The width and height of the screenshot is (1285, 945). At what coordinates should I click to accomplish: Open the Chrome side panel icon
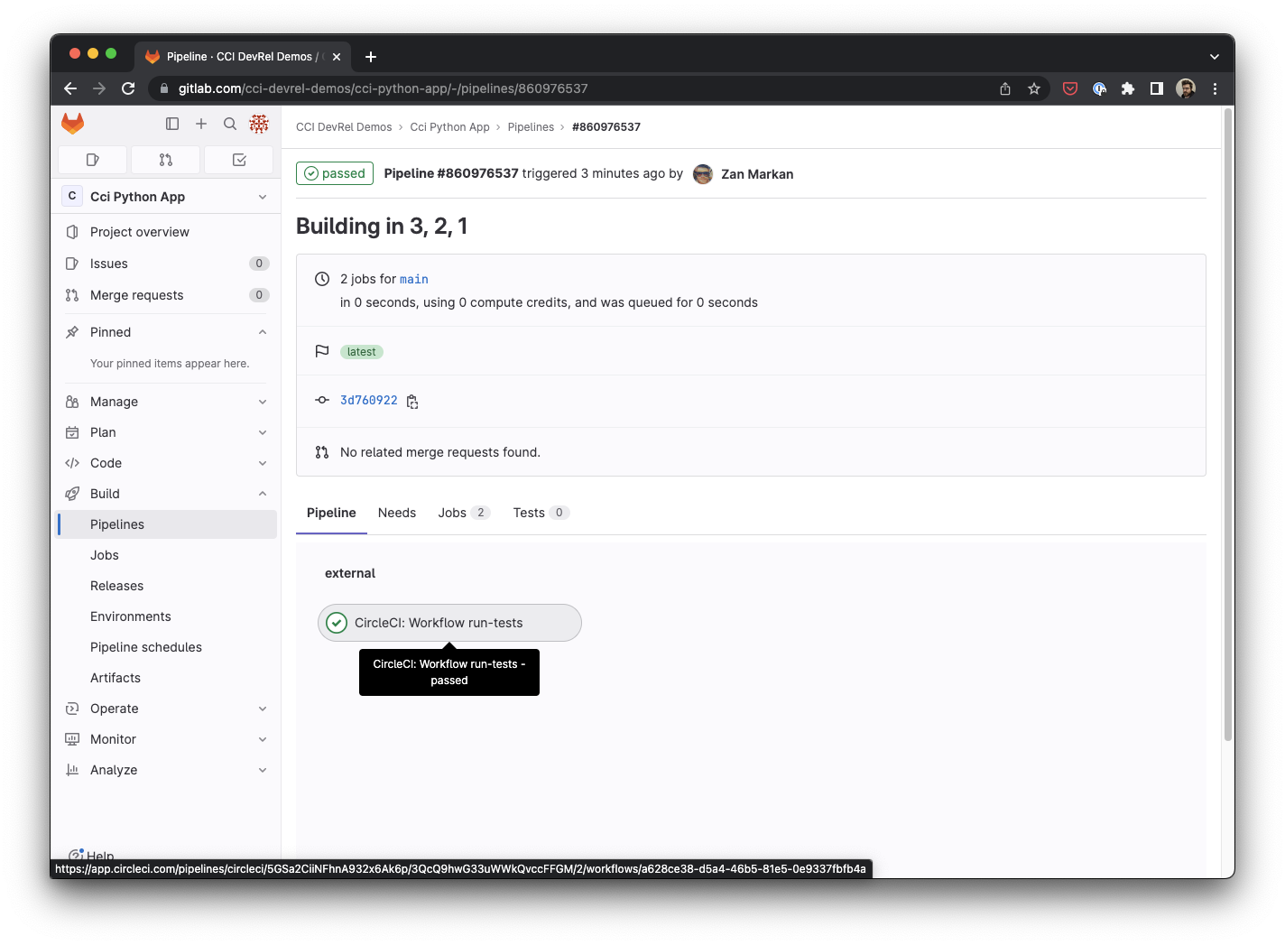point(1157,88)
